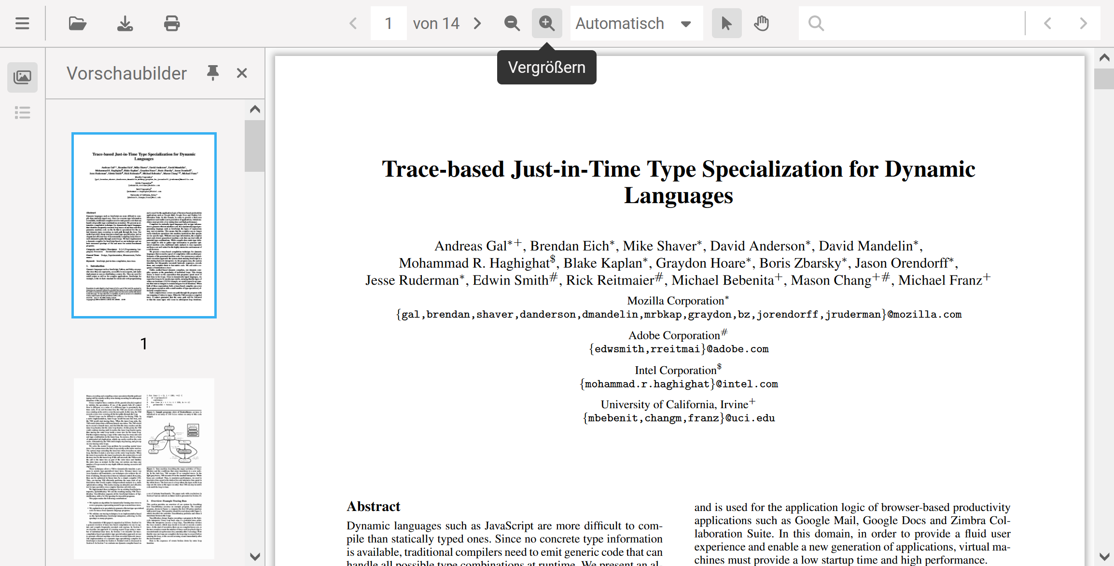This screenshot has height=566, width=1114.
Task: Click the open file folder icon
Action: click(77, 23)
